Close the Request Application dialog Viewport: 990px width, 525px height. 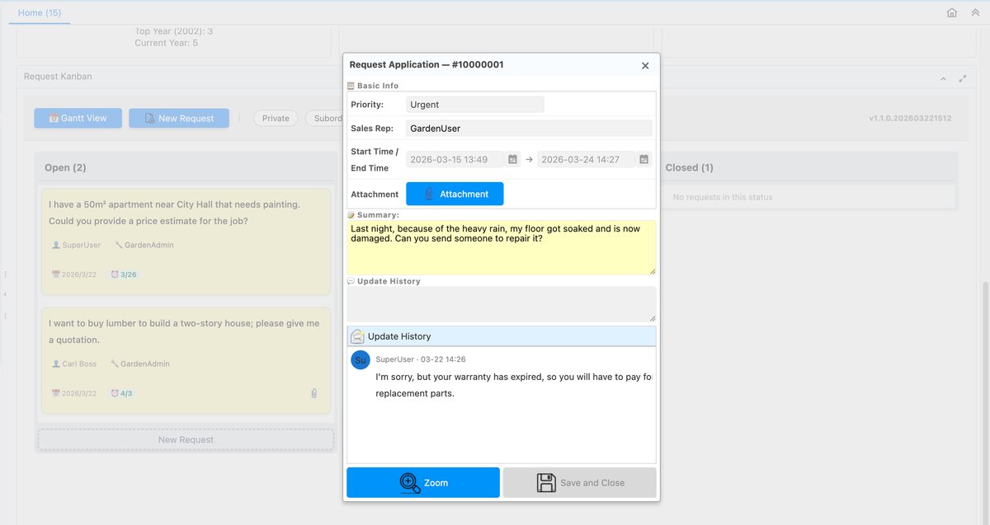[x=645, y=66]
